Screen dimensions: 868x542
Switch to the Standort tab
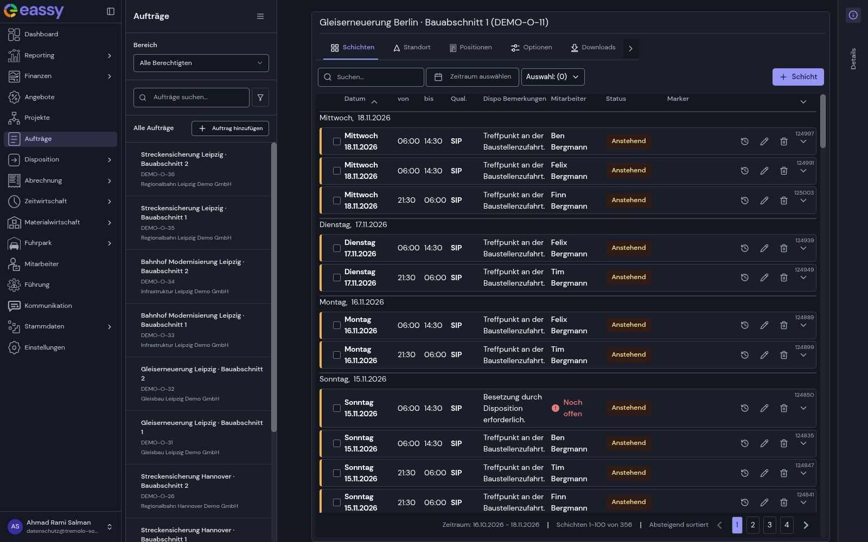pyautogui.click(x=412, y=48)
